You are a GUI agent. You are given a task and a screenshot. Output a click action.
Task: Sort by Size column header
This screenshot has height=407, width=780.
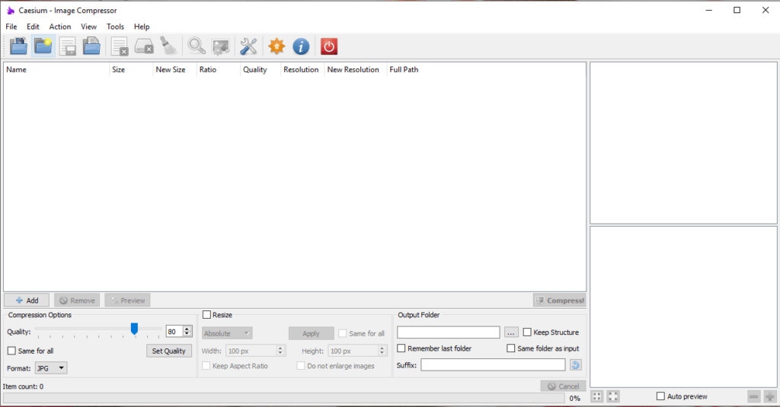click(131, 69)
